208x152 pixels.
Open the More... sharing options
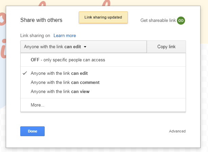(103, 105)
